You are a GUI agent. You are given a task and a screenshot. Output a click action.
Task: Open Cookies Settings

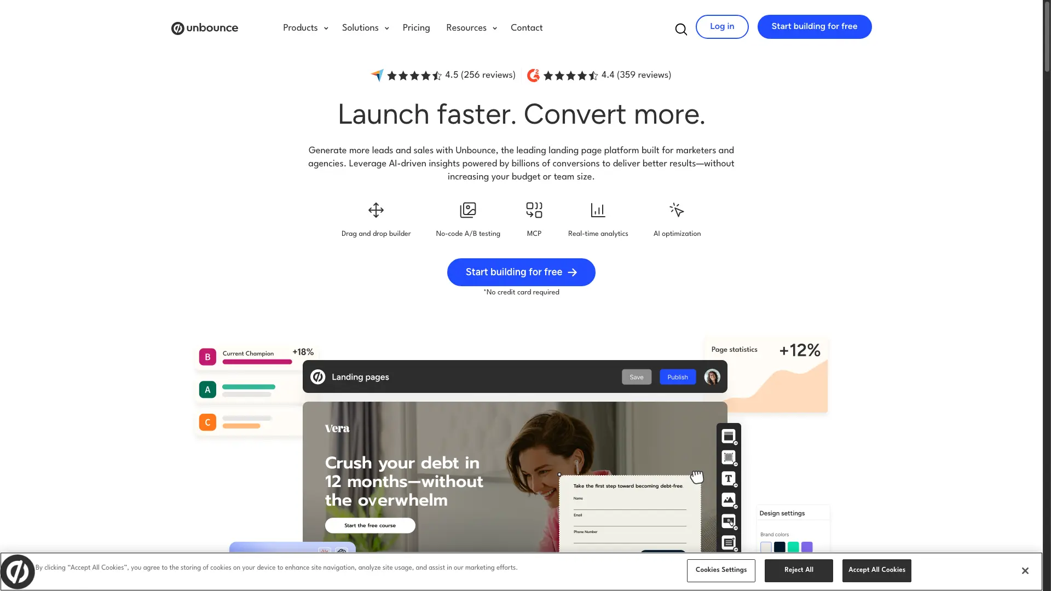click(x=721, y=570)
